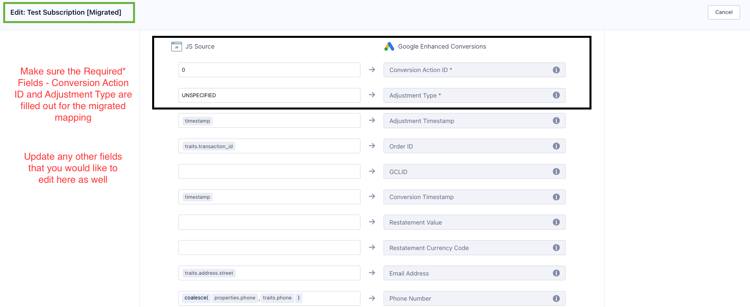The width and height of the screenshot is (750, 307).
Task: Click empty source field for Restatement Currency Code
Action: tap(269, 248)
